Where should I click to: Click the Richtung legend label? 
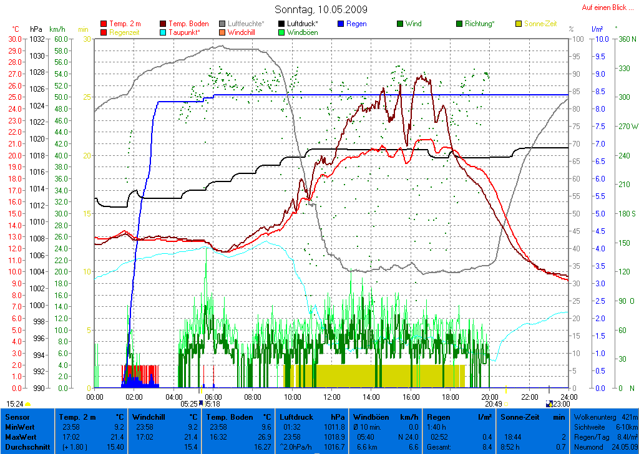480,24
